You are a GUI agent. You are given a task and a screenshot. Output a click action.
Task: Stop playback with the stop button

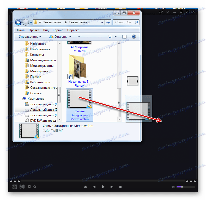click(x=120, y=187)
